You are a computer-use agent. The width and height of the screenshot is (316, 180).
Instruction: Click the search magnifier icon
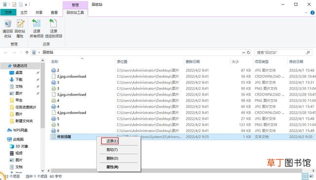tap(308, 52)
